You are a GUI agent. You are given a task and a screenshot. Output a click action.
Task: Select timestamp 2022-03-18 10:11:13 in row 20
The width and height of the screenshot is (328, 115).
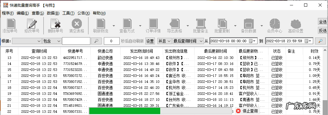[215, 100]
